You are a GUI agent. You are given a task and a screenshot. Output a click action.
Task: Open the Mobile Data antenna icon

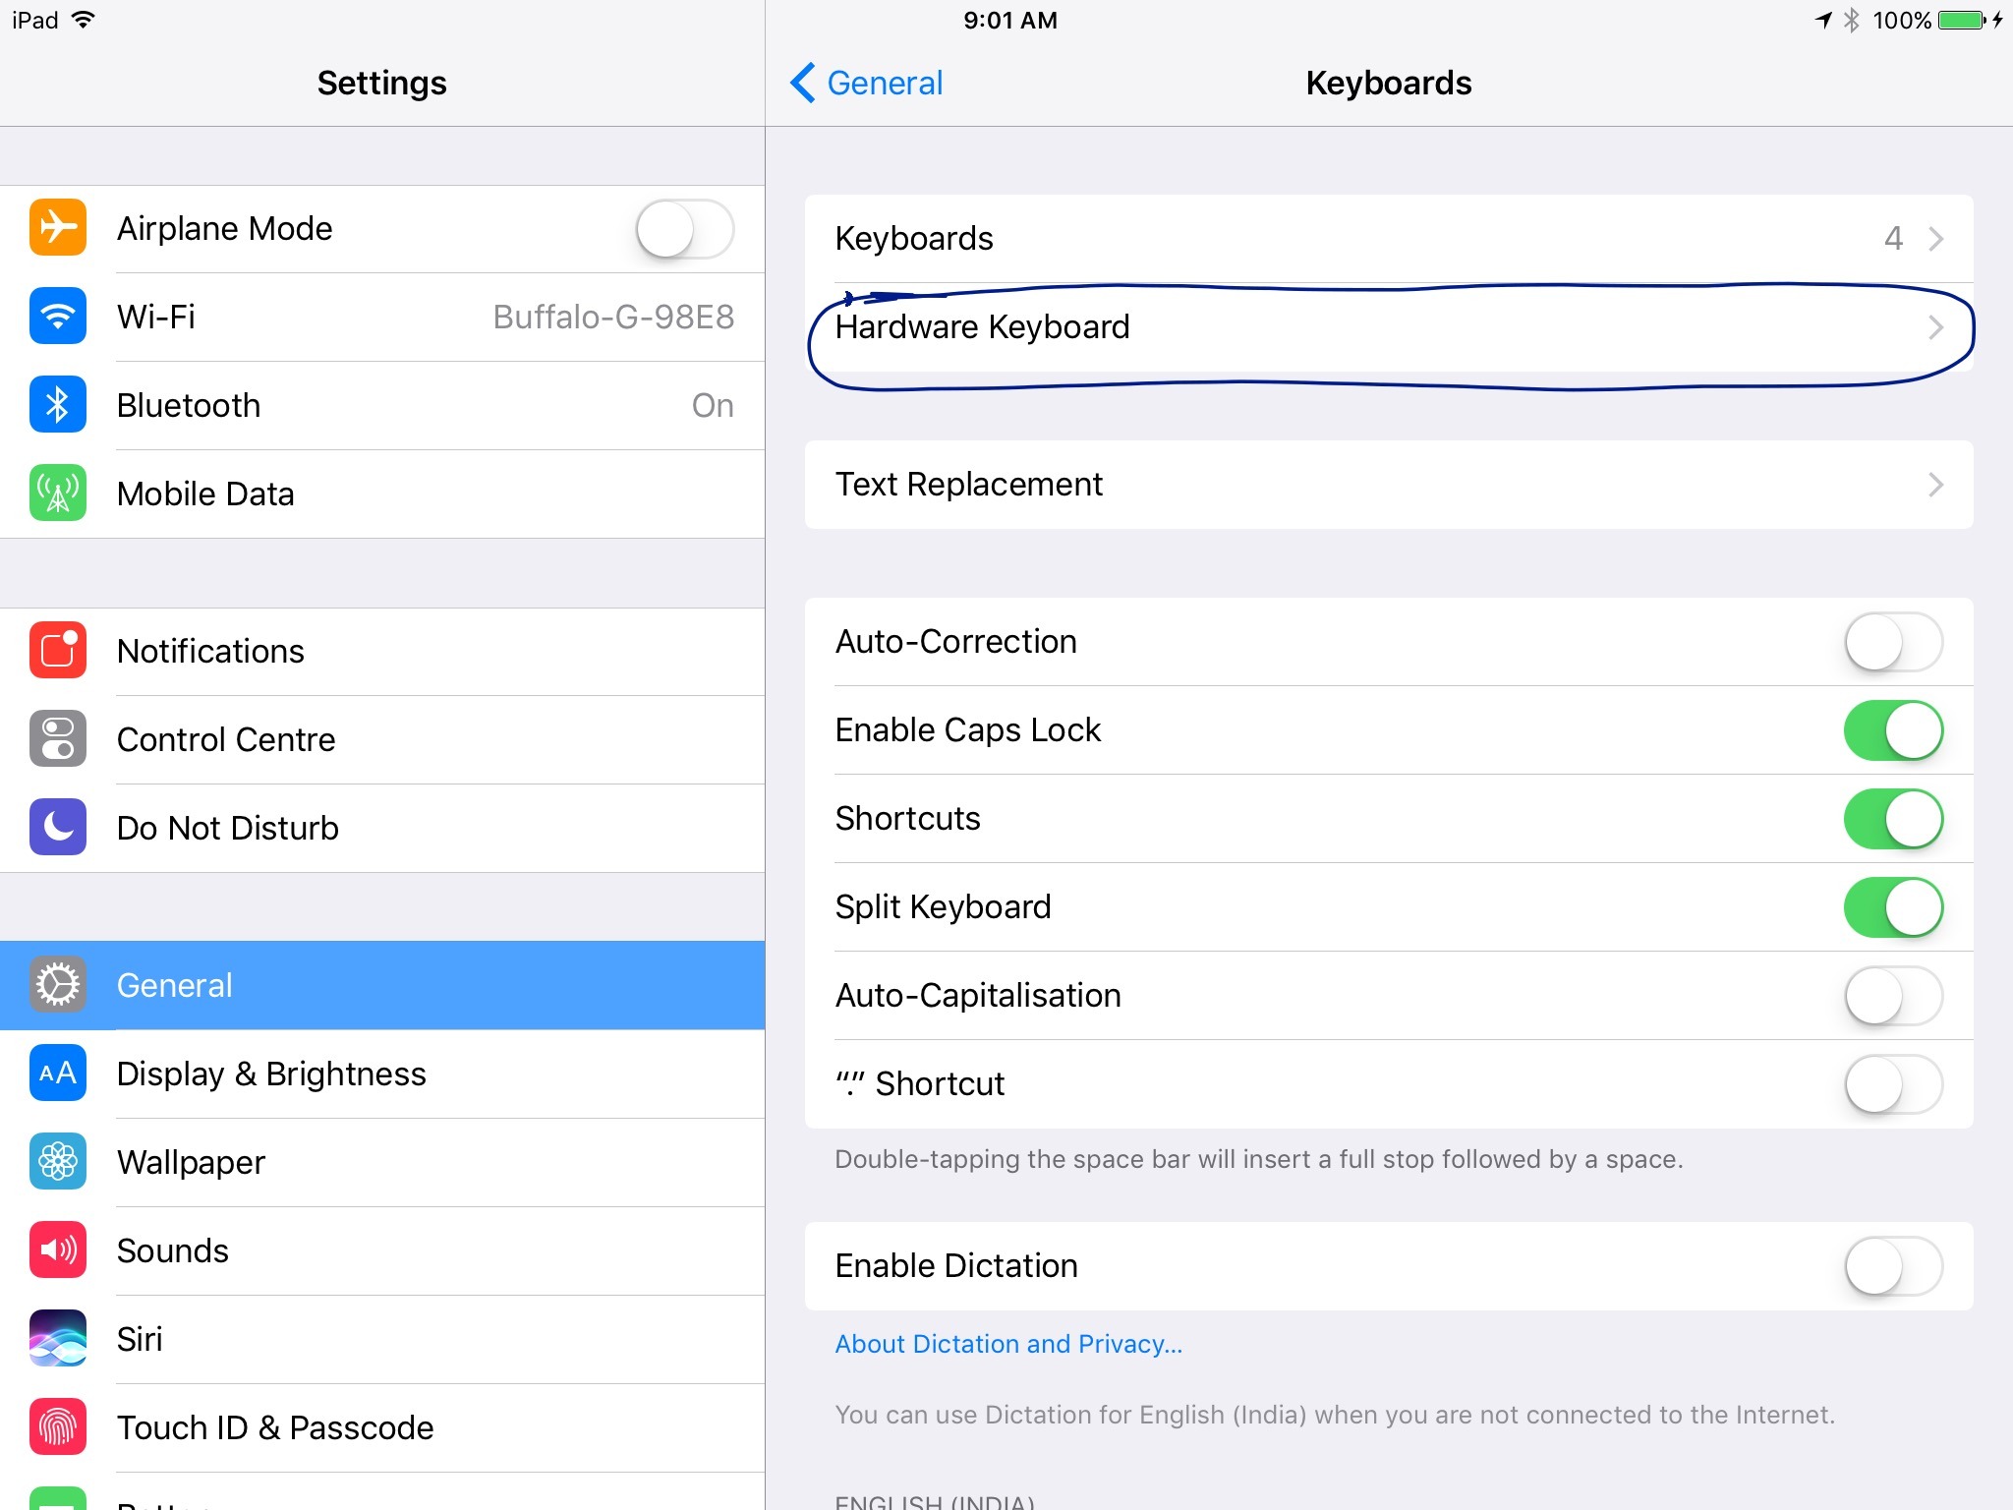click(58, 494)
